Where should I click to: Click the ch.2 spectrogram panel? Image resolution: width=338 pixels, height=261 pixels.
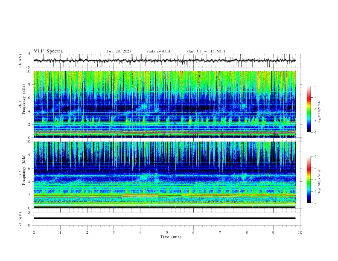click(164, 175)
